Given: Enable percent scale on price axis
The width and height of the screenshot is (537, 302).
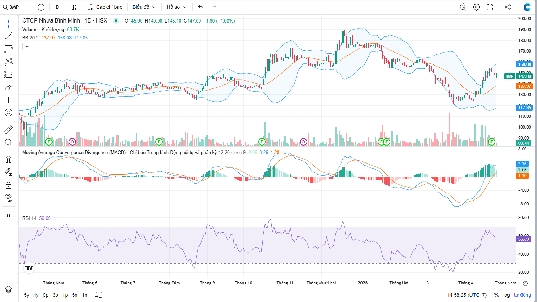Looking at the screenshot, I should point(496,295).
